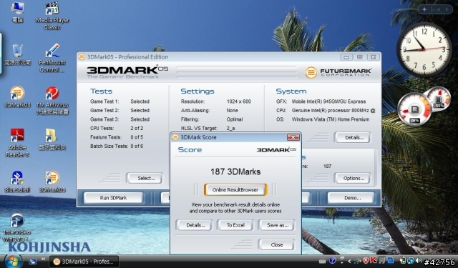Click the CPU meter gauge gadget

click(x=414, y=109)
